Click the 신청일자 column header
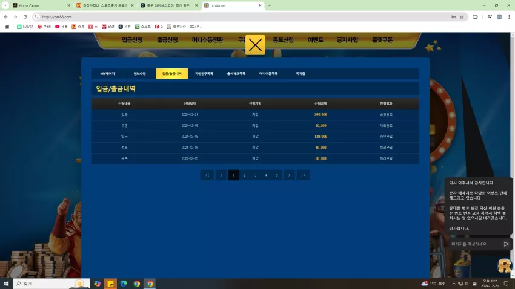The height and width of the screenshot is (289, 515). tap(190, 103)
